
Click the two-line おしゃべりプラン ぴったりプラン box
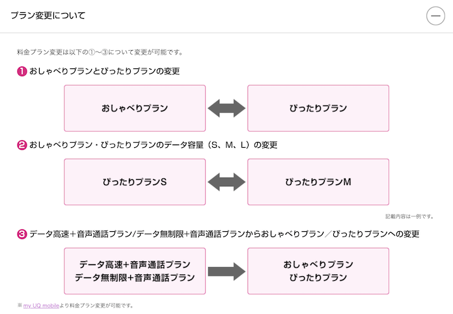318,271
